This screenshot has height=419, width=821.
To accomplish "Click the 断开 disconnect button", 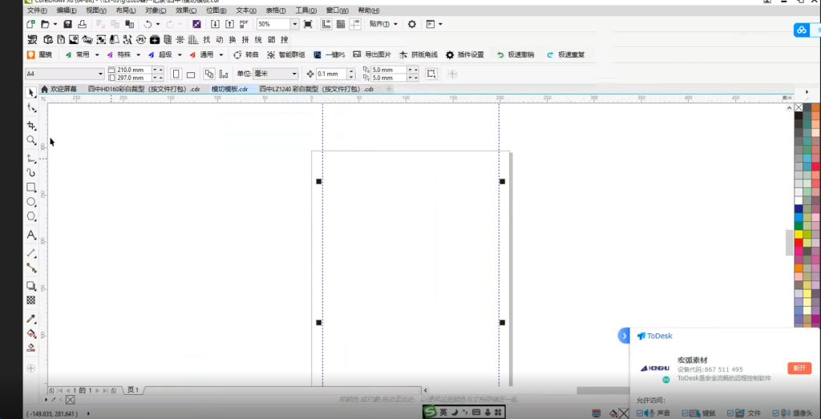I will (x=799, y=368).
